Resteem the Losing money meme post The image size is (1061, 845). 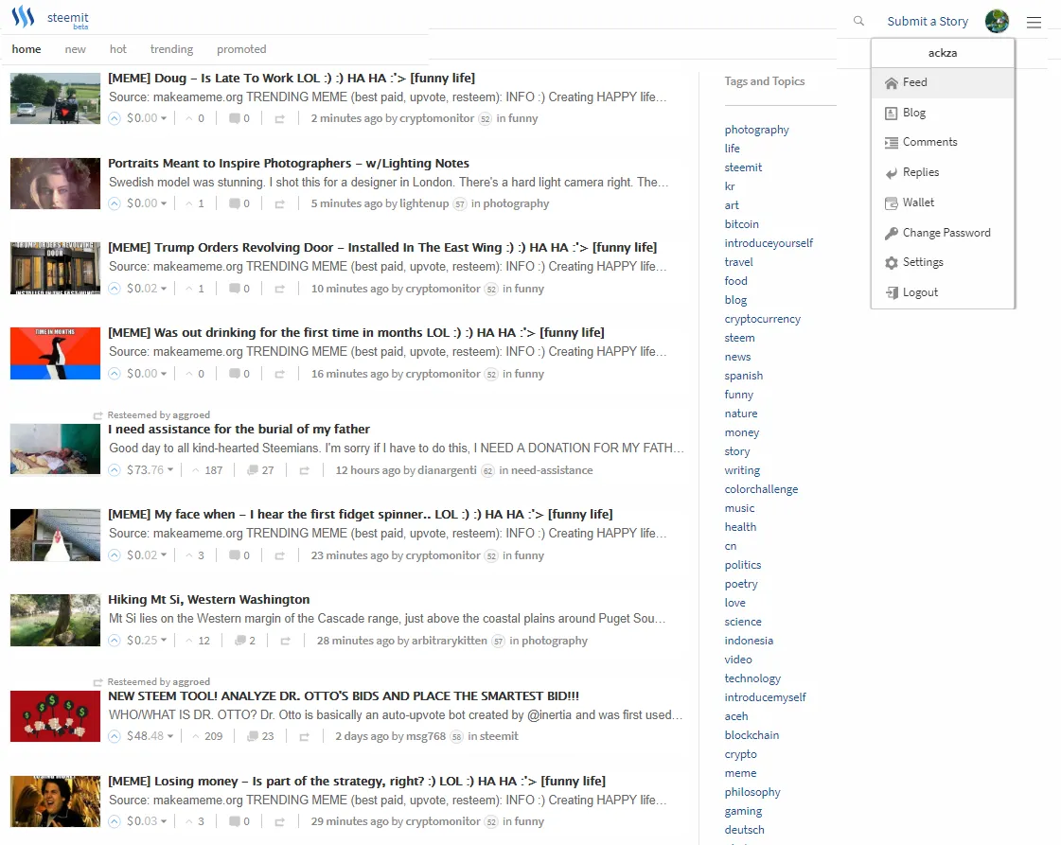tap(279, 822)
